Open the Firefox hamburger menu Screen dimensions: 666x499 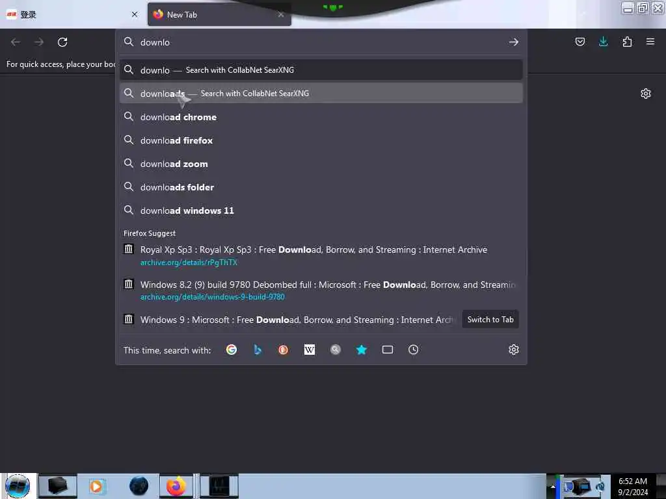650,42
